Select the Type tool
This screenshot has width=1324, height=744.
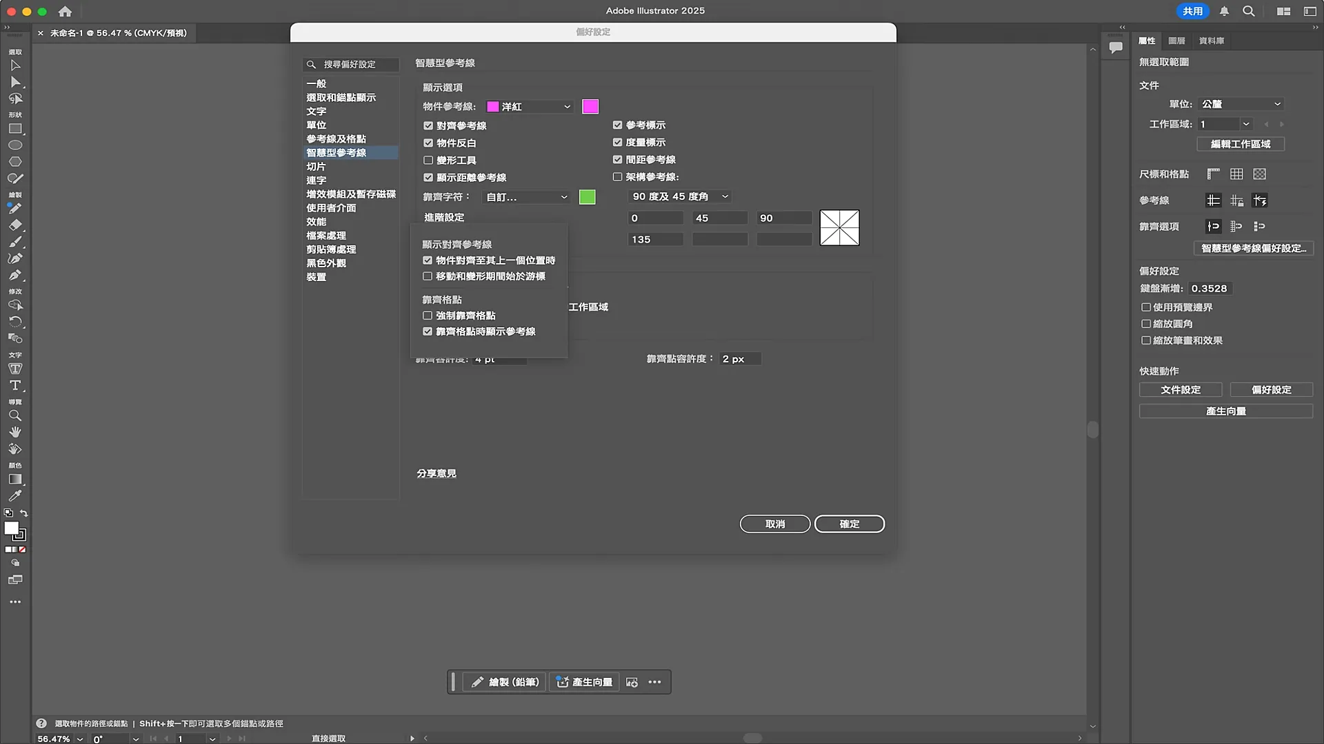click(15, 385)
